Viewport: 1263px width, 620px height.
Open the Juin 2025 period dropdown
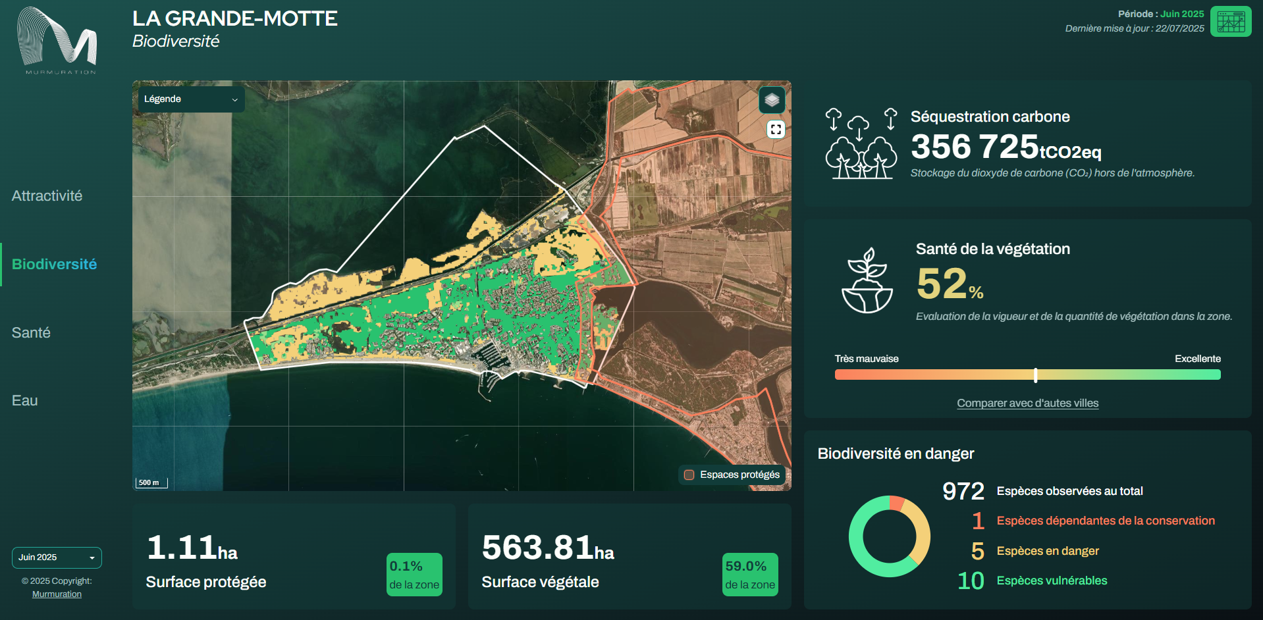click(57, 557)
